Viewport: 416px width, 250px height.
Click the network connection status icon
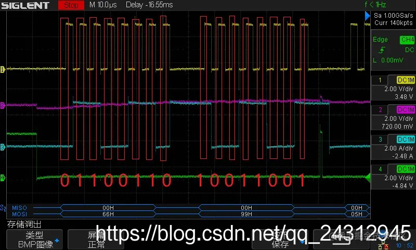coord(383,245)
